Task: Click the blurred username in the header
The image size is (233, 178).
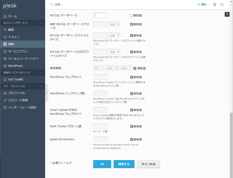Action: tap(204, 5)
